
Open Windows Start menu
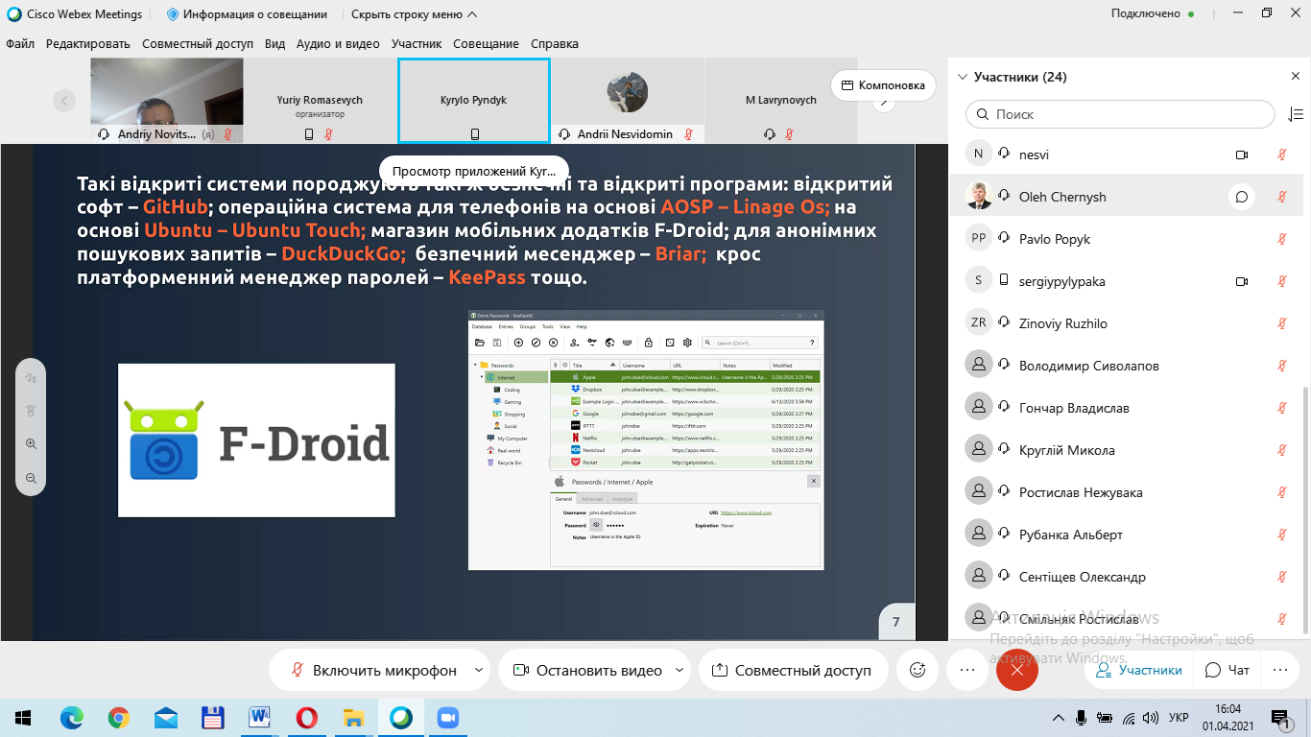tap(23, 718)
